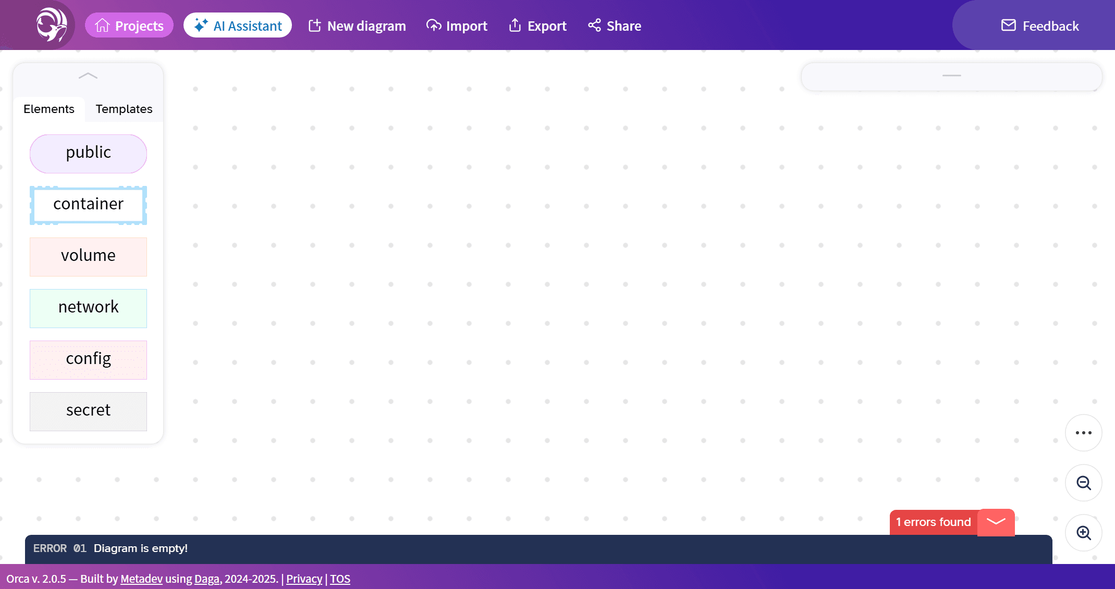Open the Metadev link in footer
This screenshot has height=589, width=1115.
point(141,579)
